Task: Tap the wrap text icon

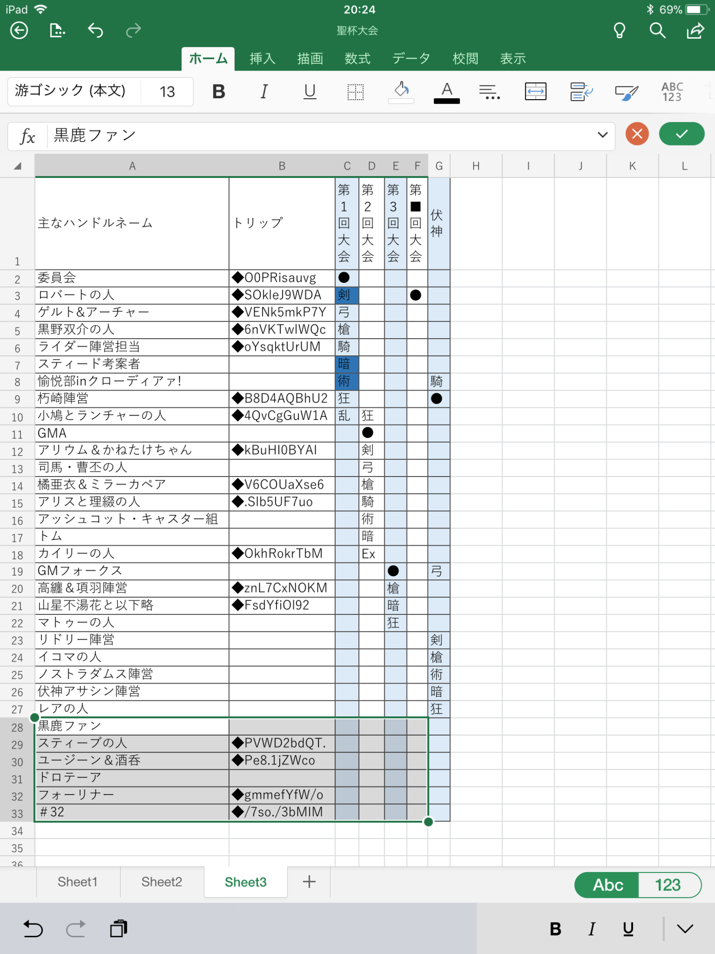Action: [x=581, y=92]
